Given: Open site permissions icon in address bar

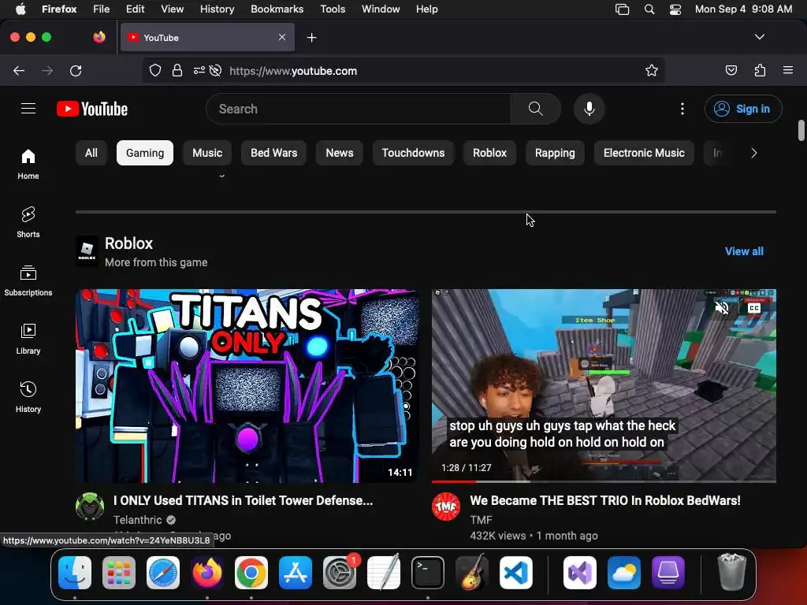Looking at the screenshot, I should point(199,70).
